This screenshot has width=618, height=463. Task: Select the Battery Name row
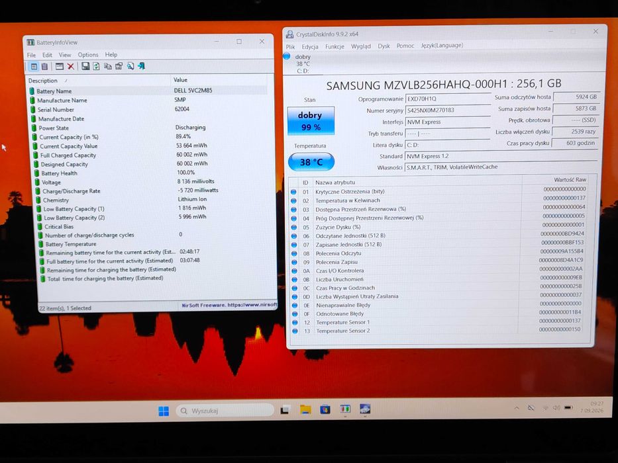tap(148, 91)
